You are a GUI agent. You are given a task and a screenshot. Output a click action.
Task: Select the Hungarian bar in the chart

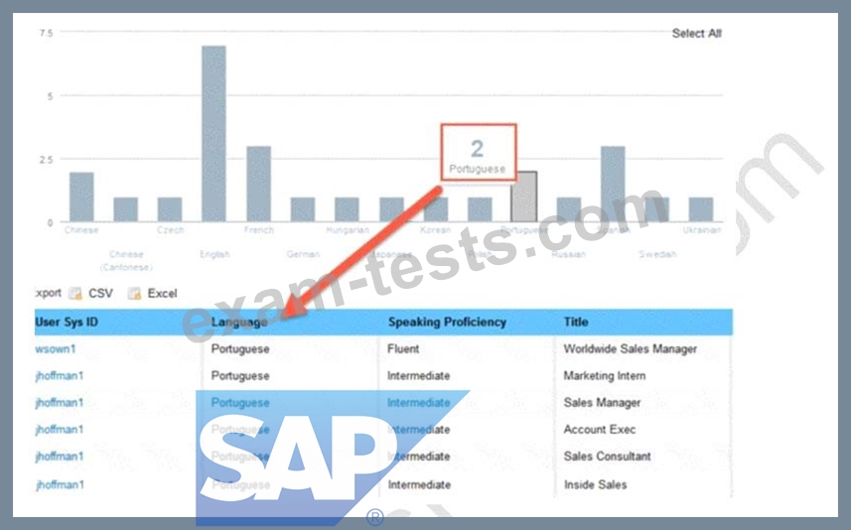(x=347, y=209)
